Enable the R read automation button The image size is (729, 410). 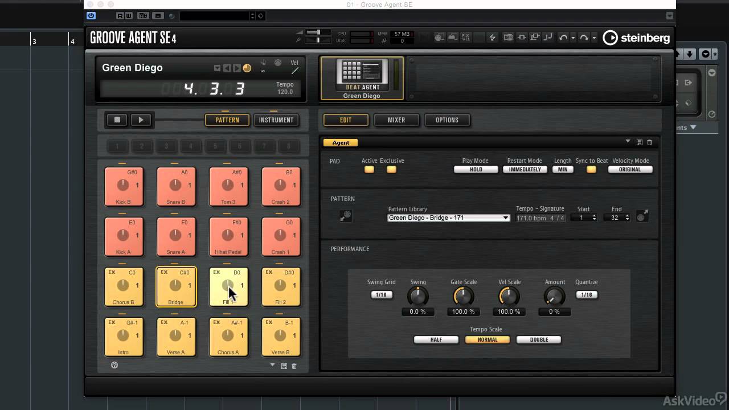click(x=120, y=16)
